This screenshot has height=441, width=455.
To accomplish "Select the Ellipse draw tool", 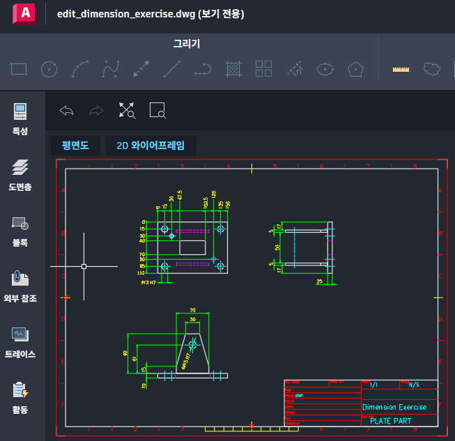I will coord(325,69).
